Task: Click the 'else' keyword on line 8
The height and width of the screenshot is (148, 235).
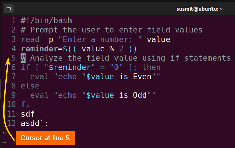Action: [30, 86]
